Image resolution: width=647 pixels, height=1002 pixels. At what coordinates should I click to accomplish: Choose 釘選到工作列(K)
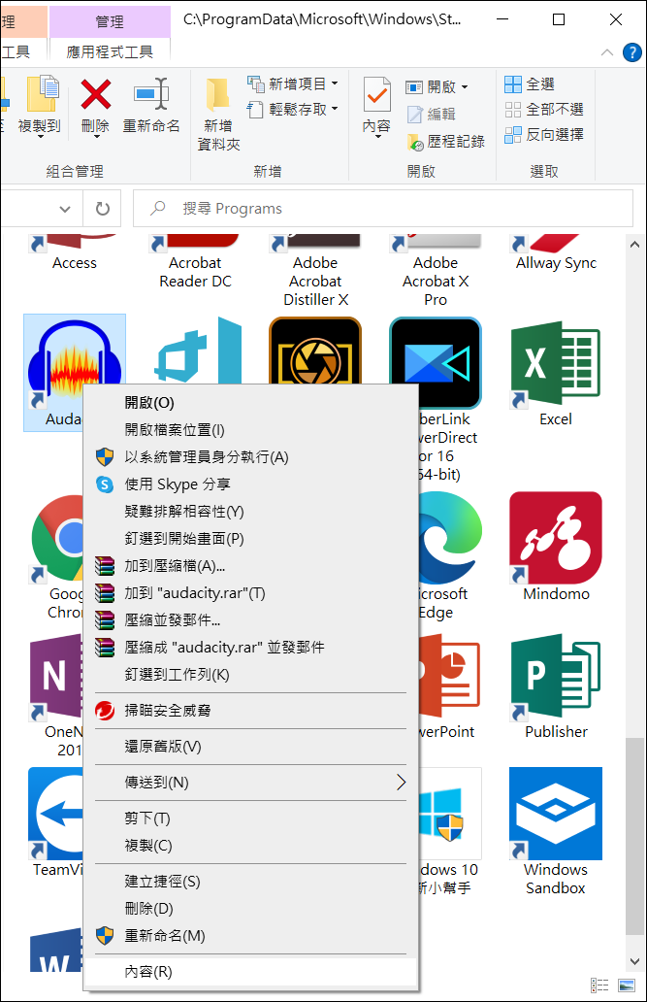pos(250,674)
